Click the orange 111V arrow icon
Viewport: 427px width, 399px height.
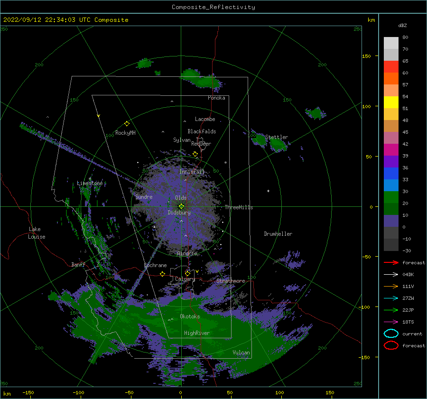391,286
